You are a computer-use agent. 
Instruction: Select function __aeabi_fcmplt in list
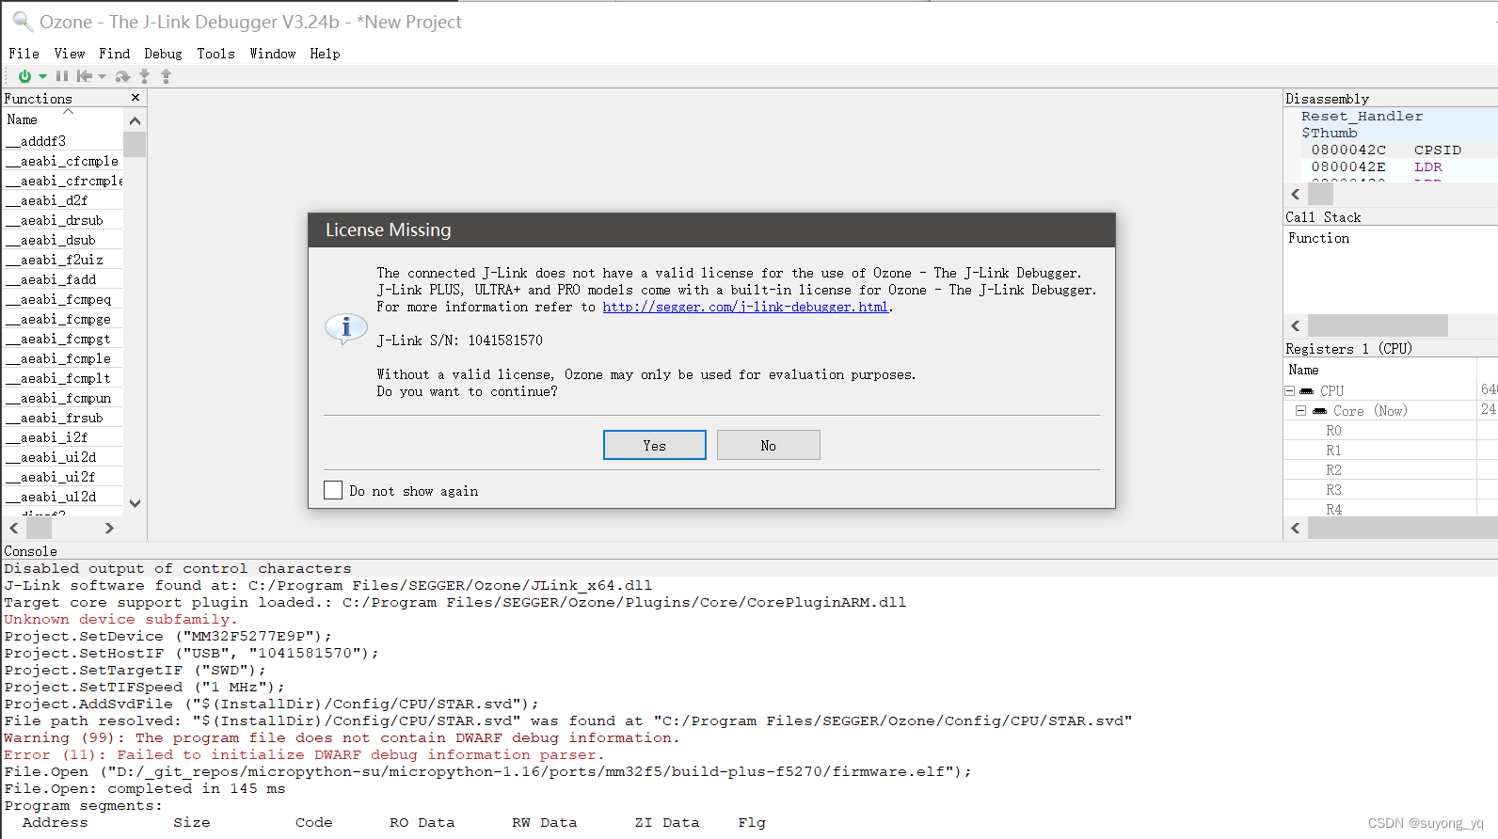coord(62,378)
